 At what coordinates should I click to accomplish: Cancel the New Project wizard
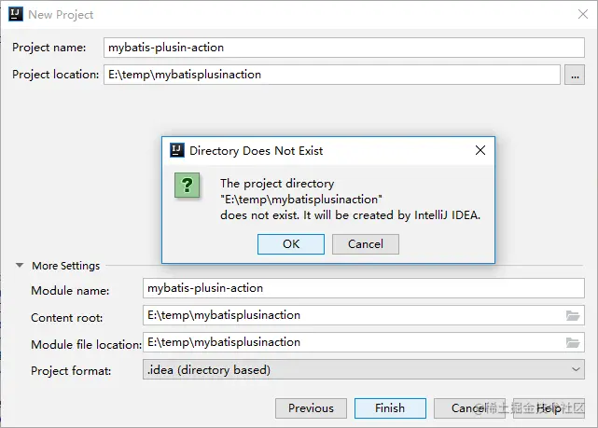469,408
